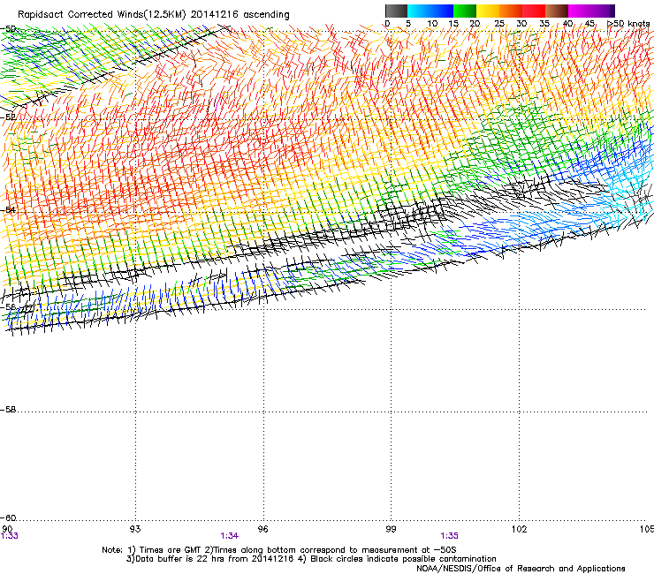Click the latitude label '-60'
The image size is (654, 574).
(x=8, y=518)
